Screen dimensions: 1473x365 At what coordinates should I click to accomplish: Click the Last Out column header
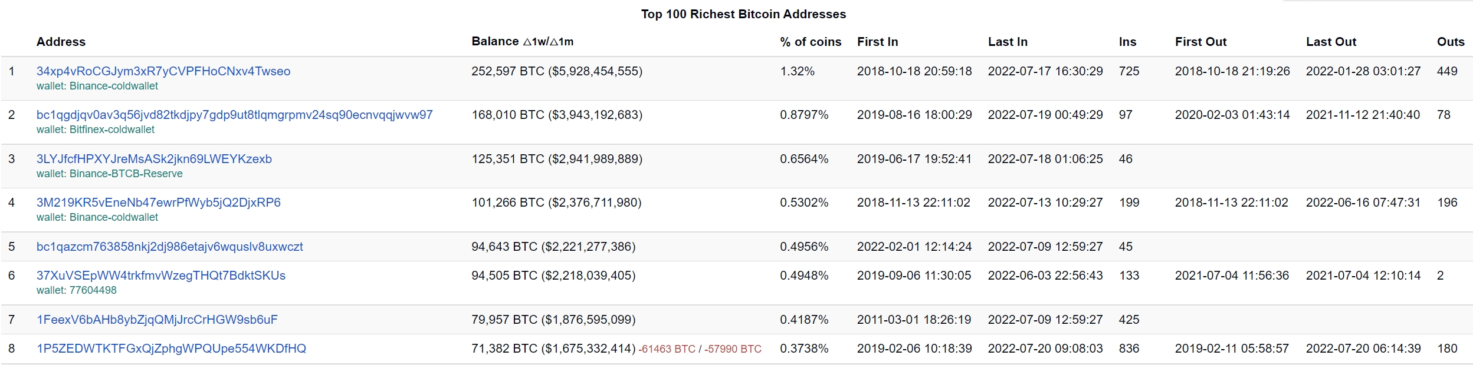pos(1331,42)
